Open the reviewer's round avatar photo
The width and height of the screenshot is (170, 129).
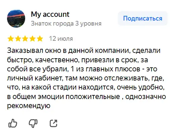[16, 19]
